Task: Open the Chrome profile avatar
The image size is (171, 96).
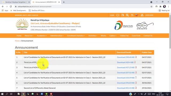Action: coord(165,6)
